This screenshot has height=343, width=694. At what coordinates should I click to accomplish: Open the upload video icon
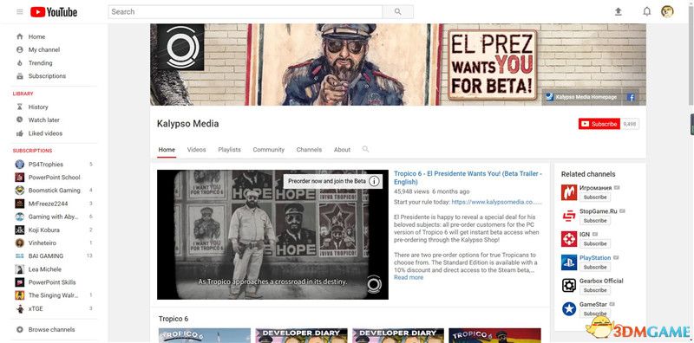619,12
